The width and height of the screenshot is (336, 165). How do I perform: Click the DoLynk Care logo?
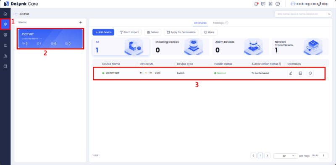(21, 4)
